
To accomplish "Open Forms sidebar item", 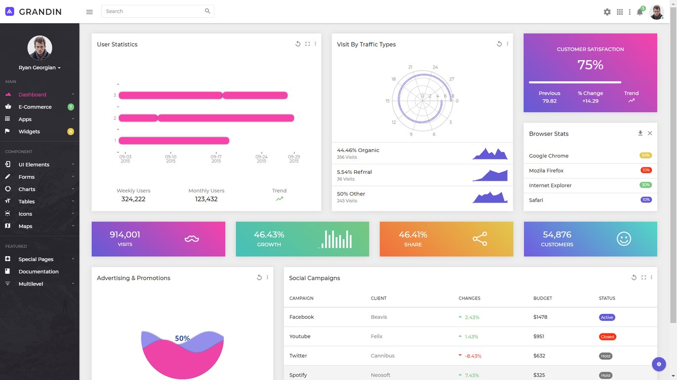I will click(x=40, y=177).
